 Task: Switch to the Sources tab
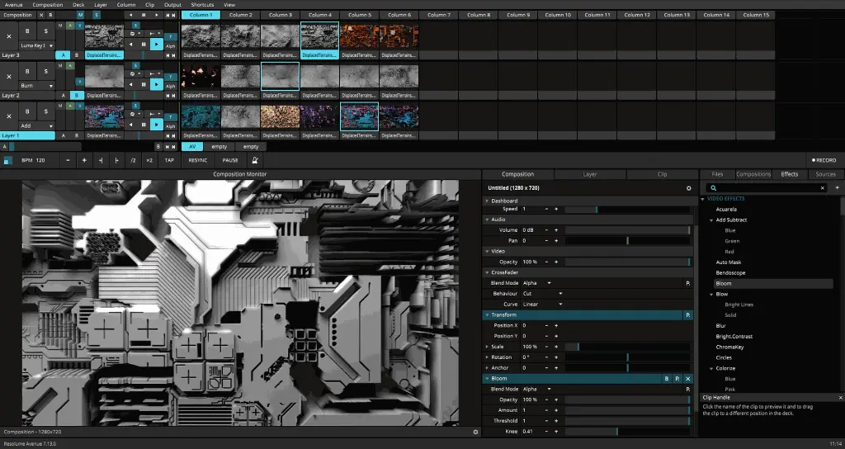point(825,174)
